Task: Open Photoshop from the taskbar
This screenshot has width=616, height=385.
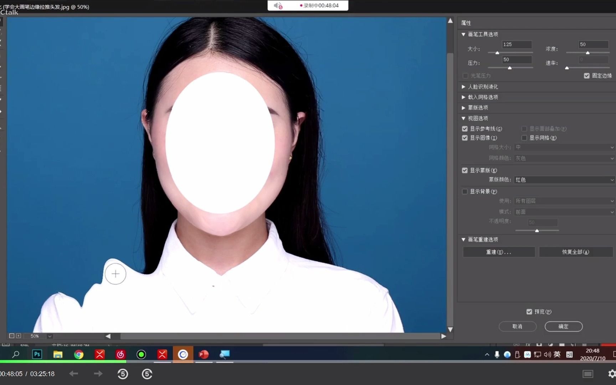Action: point(37,354)
